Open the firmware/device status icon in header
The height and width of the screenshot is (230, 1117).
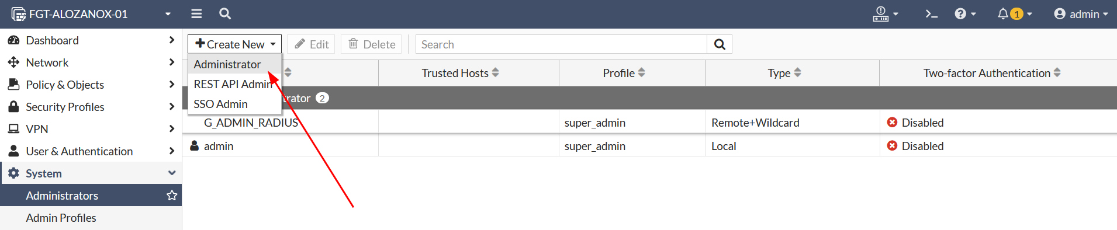885,13
